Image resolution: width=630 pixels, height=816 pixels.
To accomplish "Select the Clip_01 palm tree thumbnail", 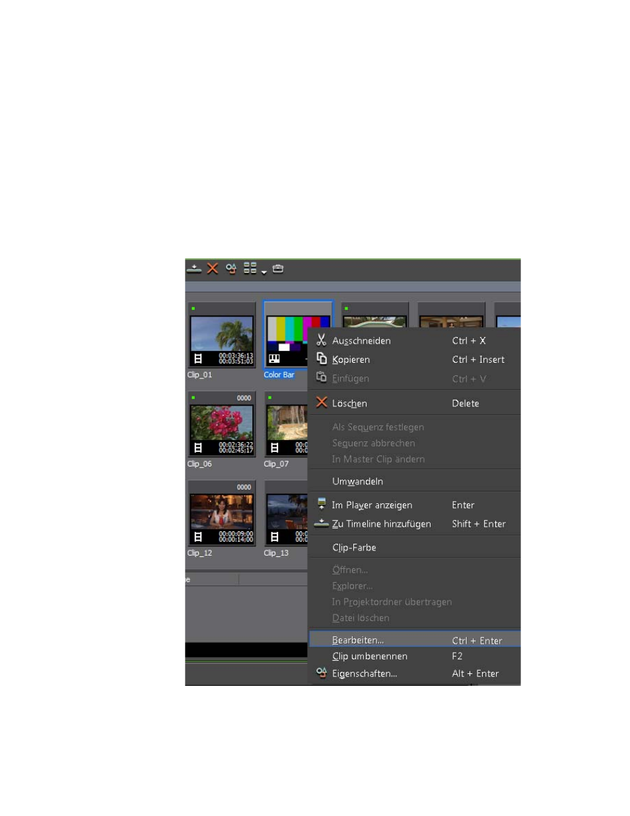I will tap(222, 334).
